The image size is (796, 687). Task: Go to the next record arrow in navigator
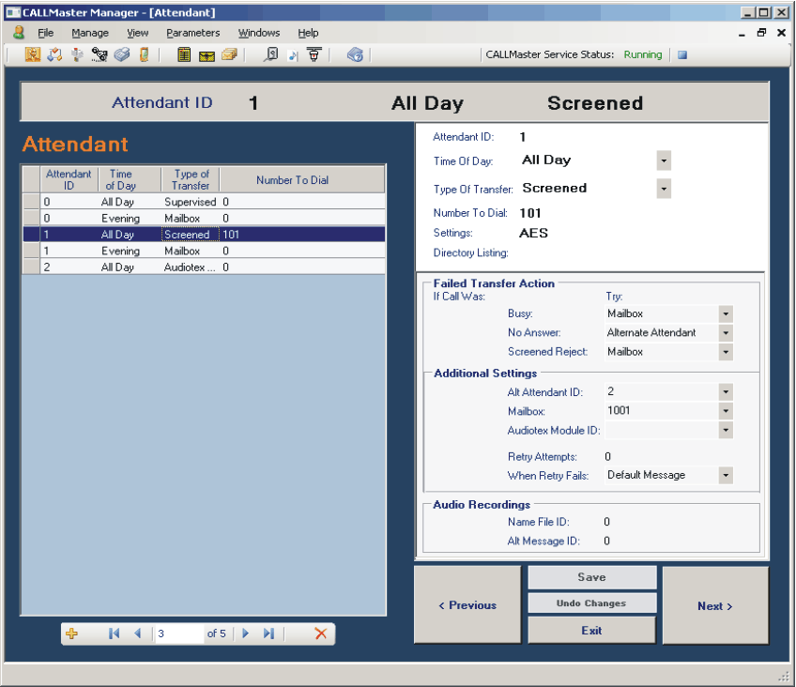click(x=246, y=634)
